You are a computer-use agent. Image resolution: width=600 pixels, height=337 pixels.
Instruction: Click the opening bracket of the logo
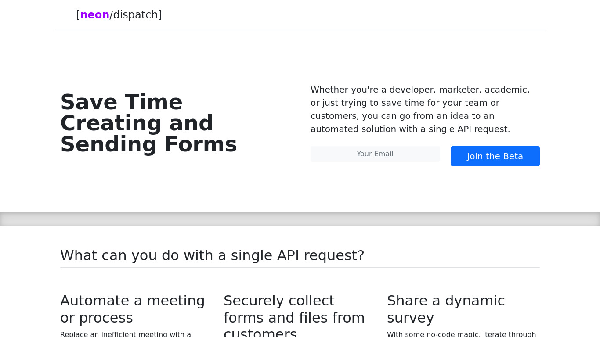coord(78,15)
